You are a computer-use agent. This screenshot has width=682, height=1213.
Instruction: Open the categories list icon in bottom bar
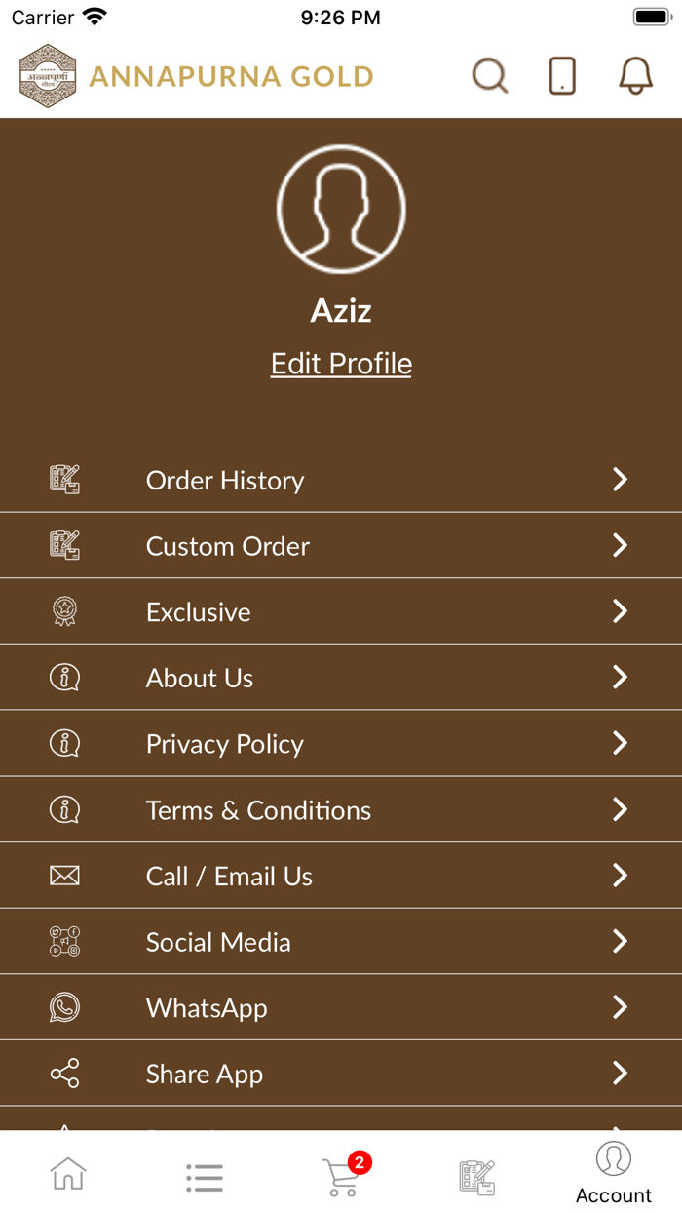pos(205,1177)
